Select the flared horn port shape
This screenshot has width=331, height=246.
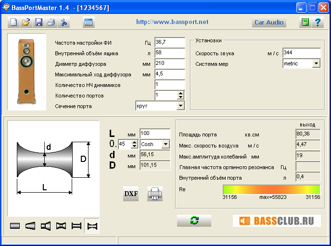pyautogui.click(x=46, y=226)
